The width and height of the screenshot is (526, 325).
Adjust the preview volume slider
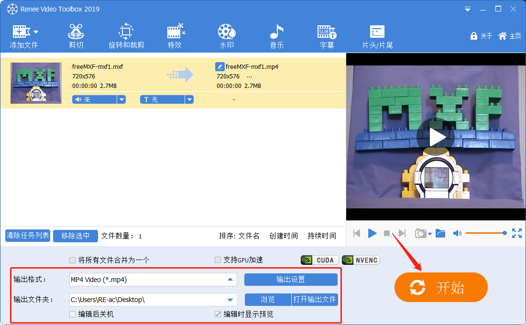(485, 233)
